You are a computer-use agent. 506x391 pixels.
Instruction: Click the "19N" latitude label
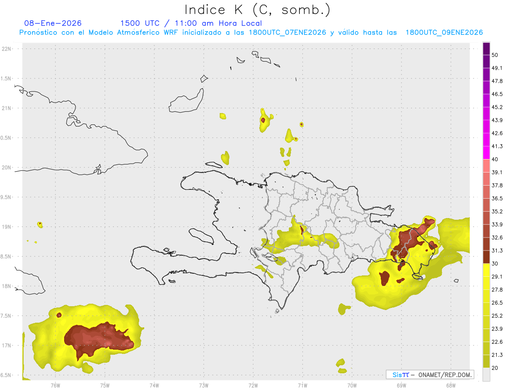pyautogui.click(x=7, y=227)
